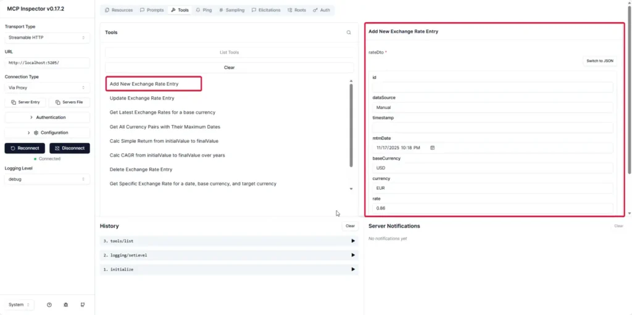Click the tools list vertical scrollbar
Image resolution: width=632 pixels, height=315 pixels.
351,123
